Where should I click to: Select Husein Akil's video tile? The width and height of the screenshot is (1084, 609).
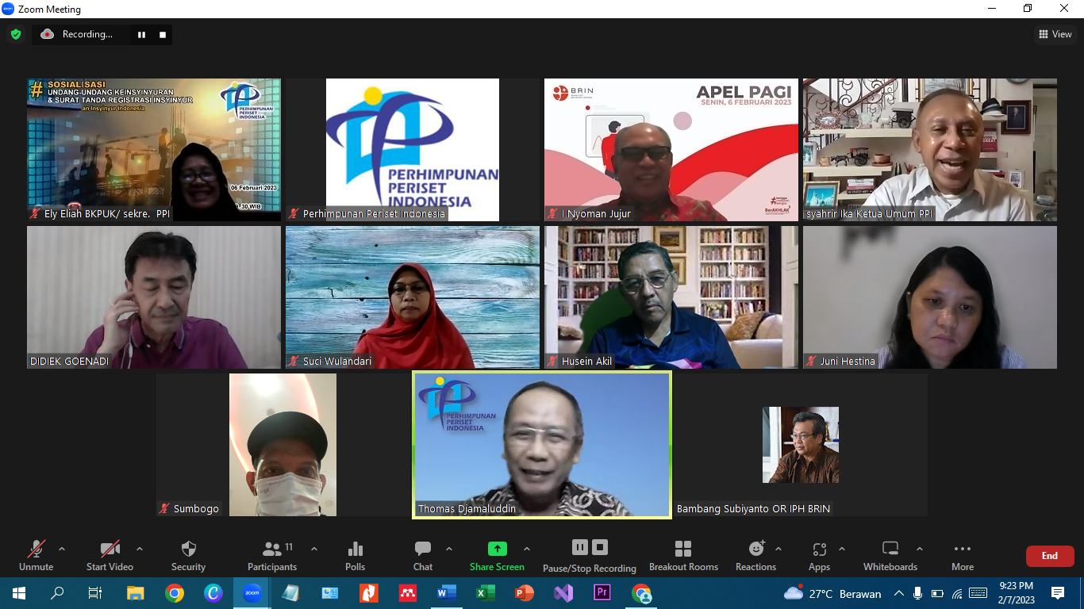pyautogui.click(x=671, y=297)
